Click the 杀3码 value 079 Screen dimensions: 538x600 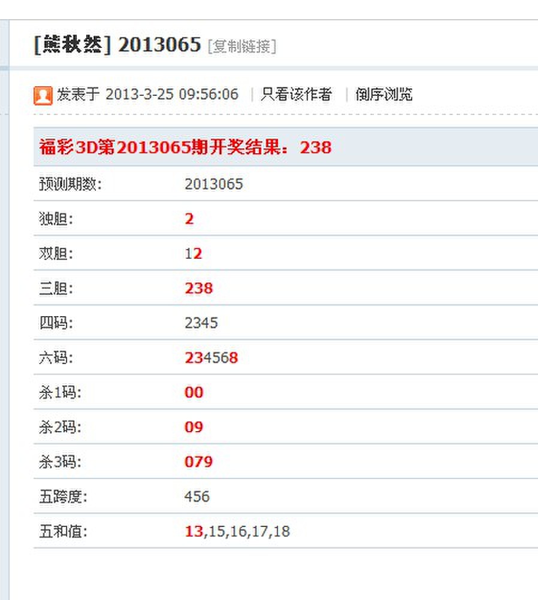(198, 462)
